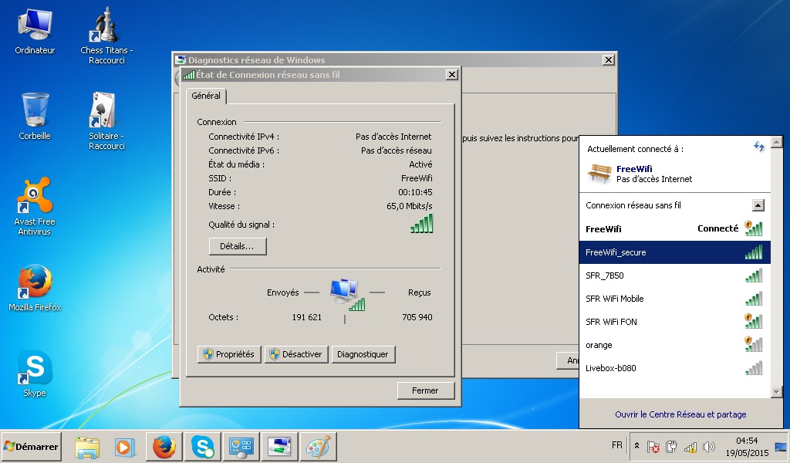790x463 pixels.
Task: Click the Diagnostics réseau window title icon
Action: click(x=181, y=60)
